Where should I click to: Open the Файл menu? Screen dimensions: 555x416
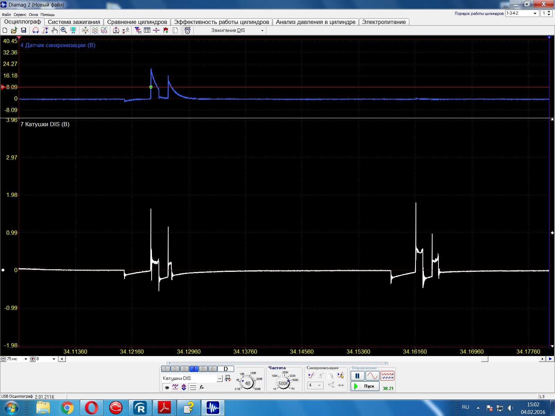tap(6, 15)
